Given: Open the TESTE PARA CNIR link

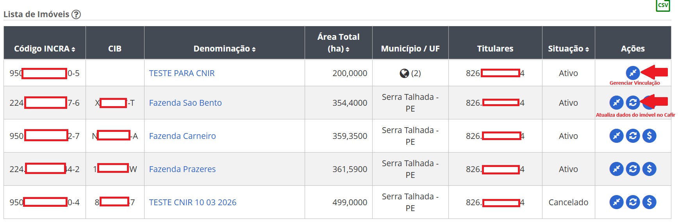Looking at the screenshot, I should tap(182, 73).
